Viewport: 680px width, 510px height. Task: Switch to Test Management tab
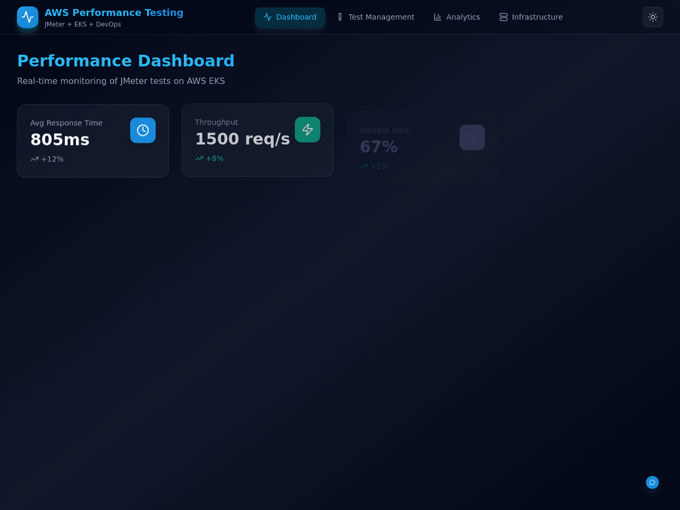click(x=376, y=17)
